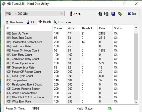142x112 pixels.
Task: Click the scrollbar down arrow
Action: (x=136, y=102)
